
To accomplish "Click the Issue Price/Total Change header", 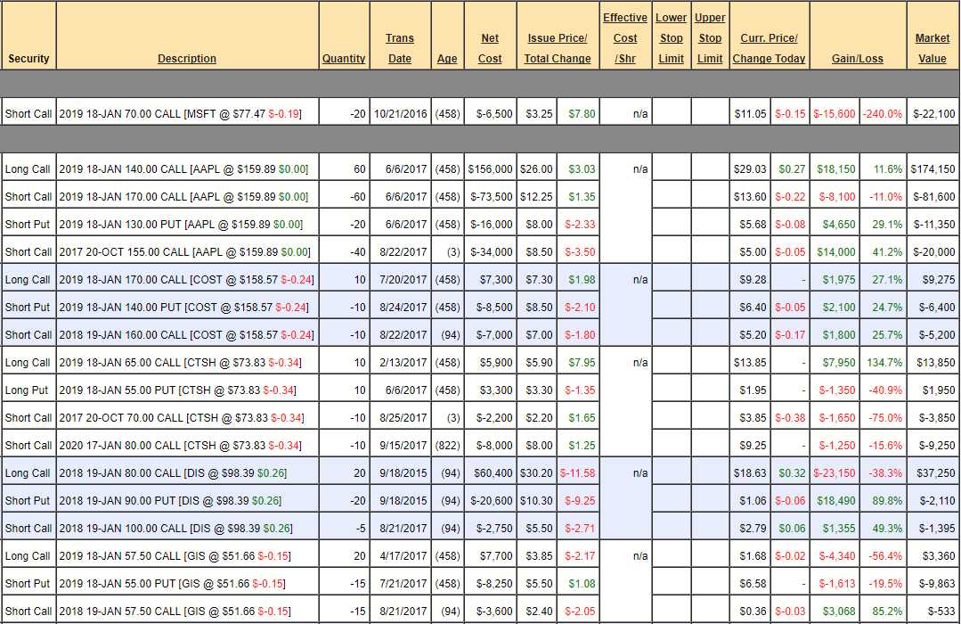I will (x=558, y=48).
